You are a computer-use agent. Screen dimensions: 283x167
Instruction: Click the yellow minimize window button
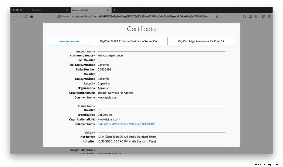coord(17,10)
